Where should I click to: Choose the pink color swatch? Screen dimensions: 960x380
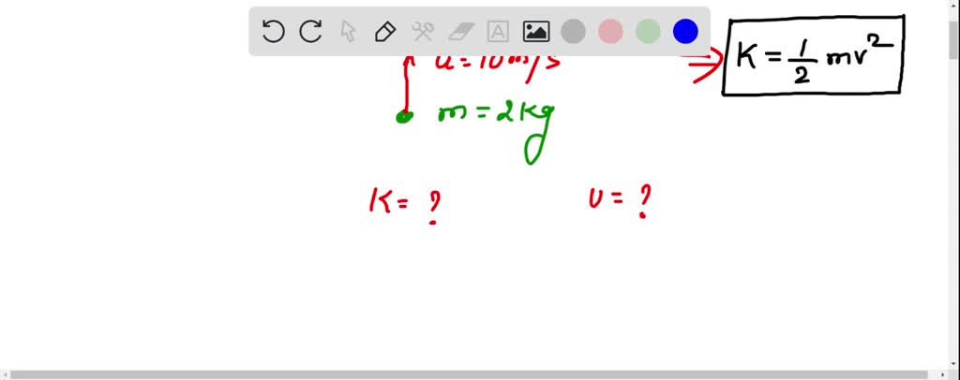610,31
